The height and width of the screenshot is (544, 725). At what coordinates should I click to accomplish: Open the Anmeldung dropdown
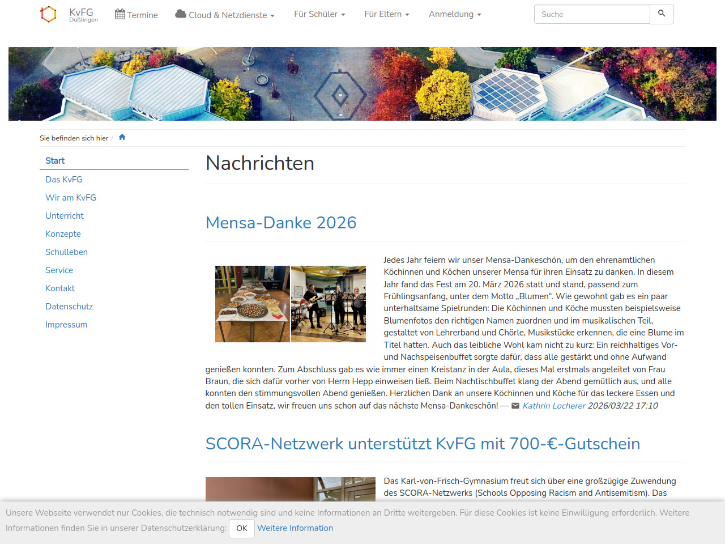[455, 14]
